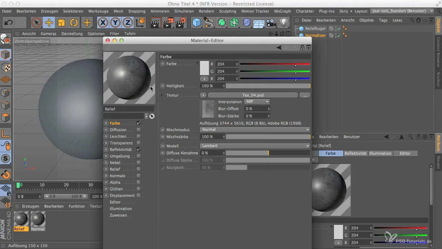Select the Rotate tool
442x249 pixels.
(x=74, y=23)
